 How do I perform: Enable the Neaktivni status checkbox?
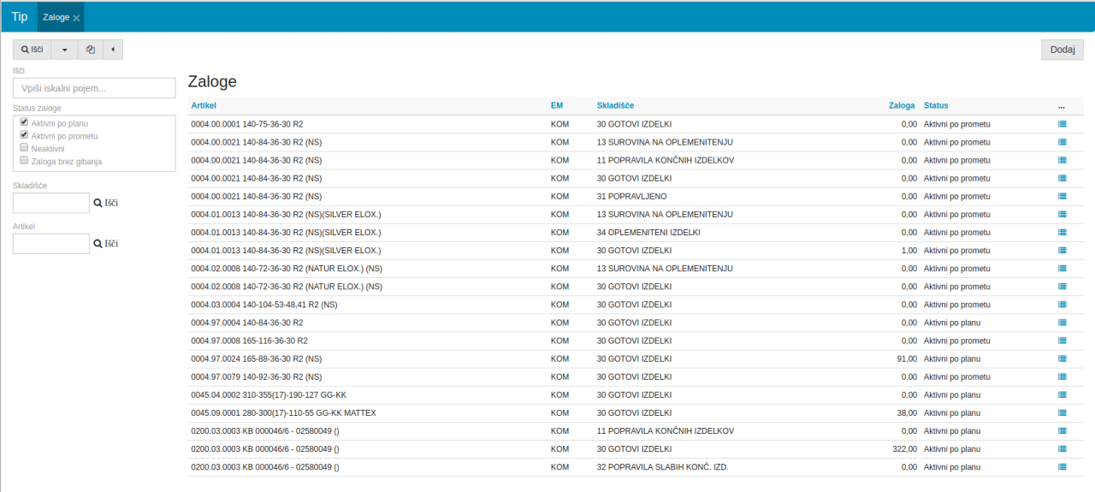[x=25, y=148]
